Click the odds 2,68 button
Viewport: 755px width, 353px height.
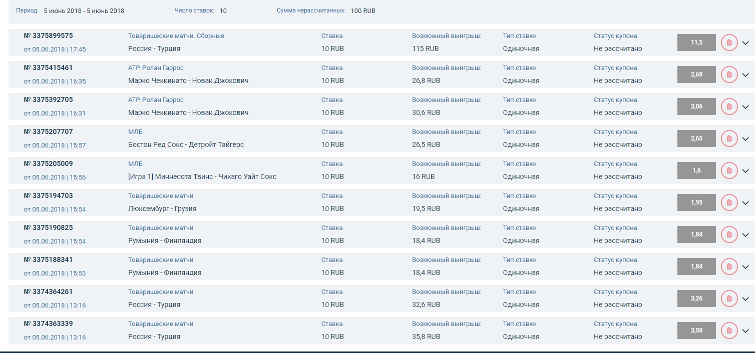click(696, 74)
